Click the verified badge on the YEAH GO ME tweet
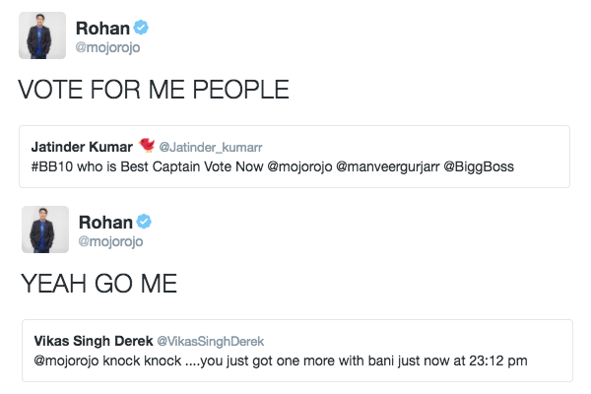591x394 pixels. point(143,221)
